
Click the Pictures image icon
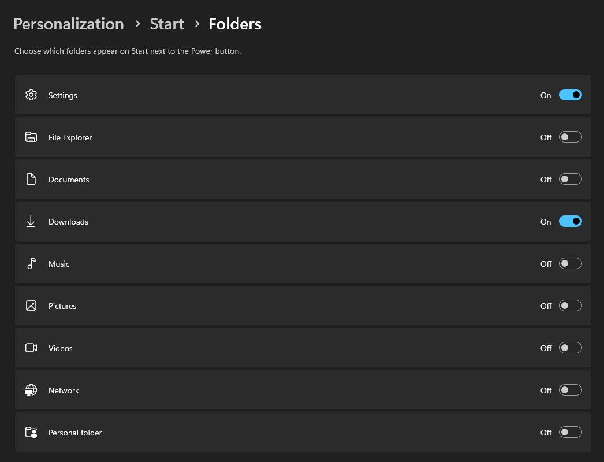coord(31,305)
